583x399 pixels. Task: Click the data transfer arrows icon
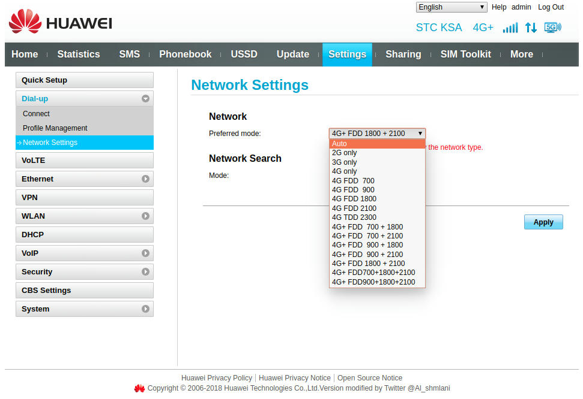pos(531,28)
